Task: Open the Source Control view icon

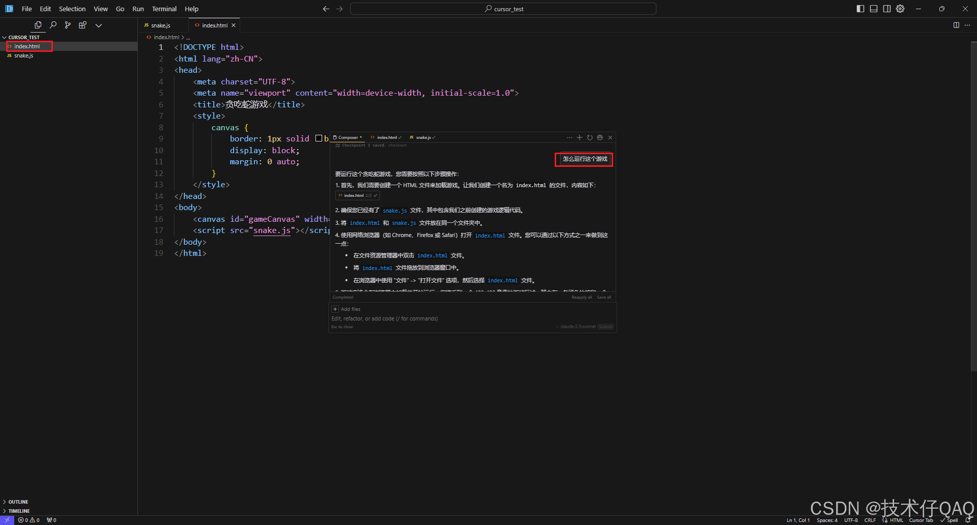Action: [x=68, y=25]
